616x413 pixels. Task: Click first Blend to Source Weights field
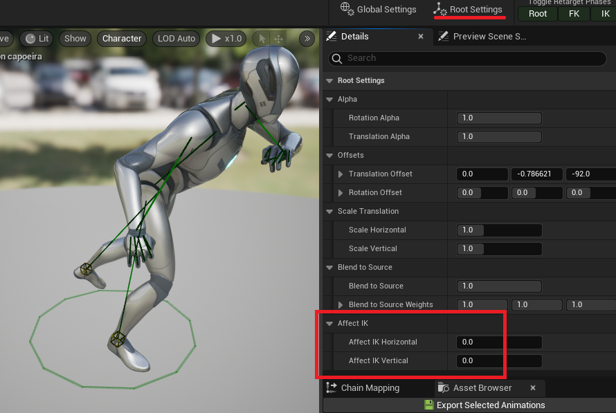tap(482, 304)
